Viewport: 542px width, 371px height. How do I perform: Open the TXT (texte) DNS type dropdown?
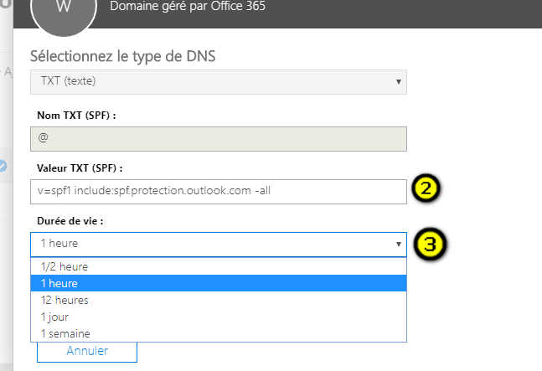(x=218, y=82)
